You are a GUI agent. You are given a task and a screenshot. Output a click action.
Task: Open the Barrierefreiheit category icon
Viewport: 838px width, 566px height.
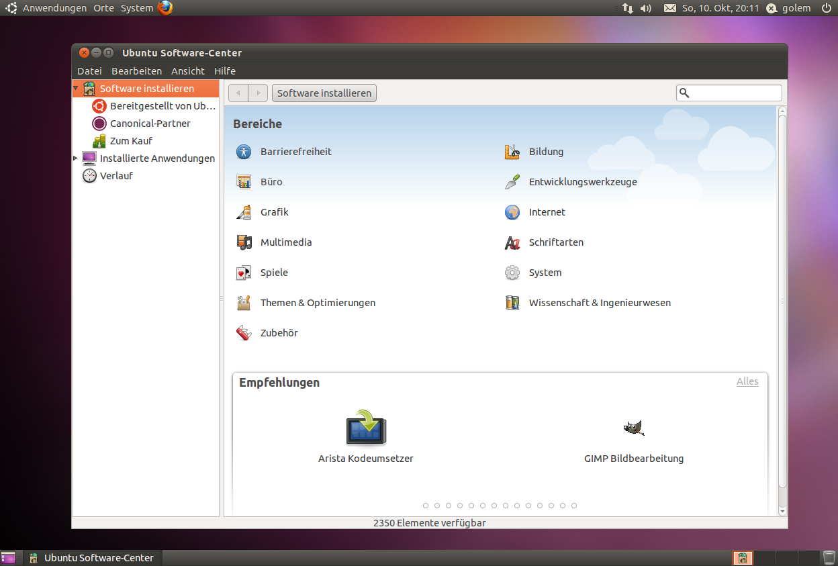click(x=244, y=152)
